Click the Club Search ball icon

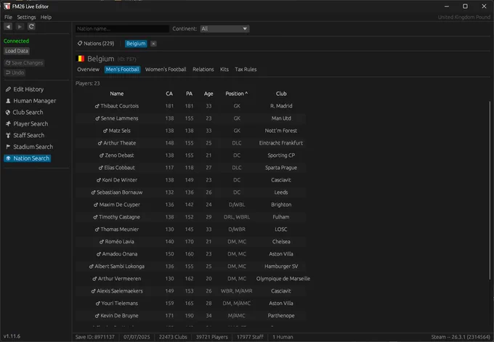[x=8, y=113]
